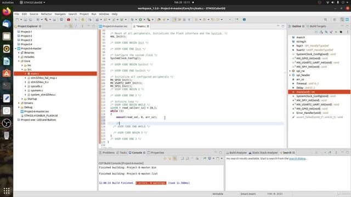Open Rhythmbox from dock
Viewport: 351px width, 197px height.
click(x=7, y=49)
